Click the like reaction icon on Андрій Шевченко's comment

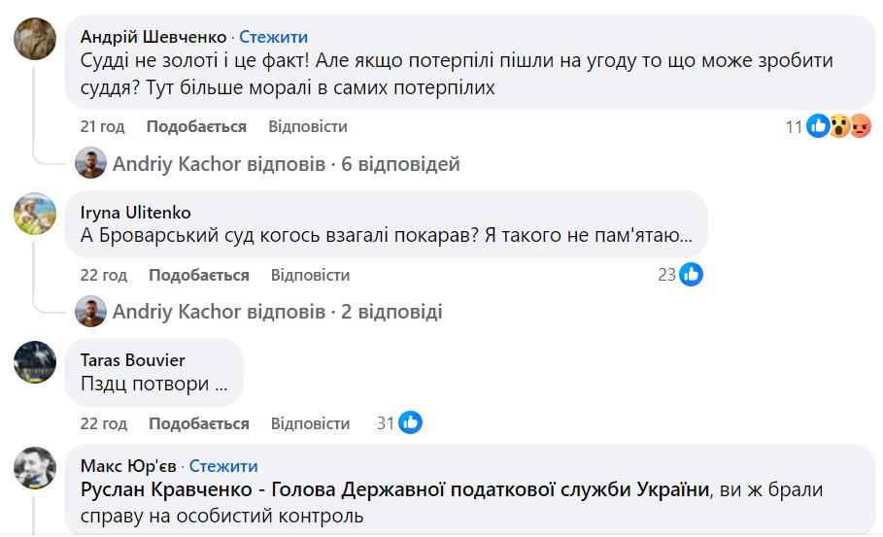coord(819,126)
